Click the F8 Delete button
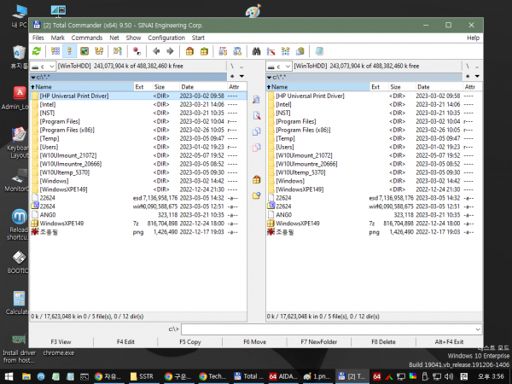 [383, 342]
